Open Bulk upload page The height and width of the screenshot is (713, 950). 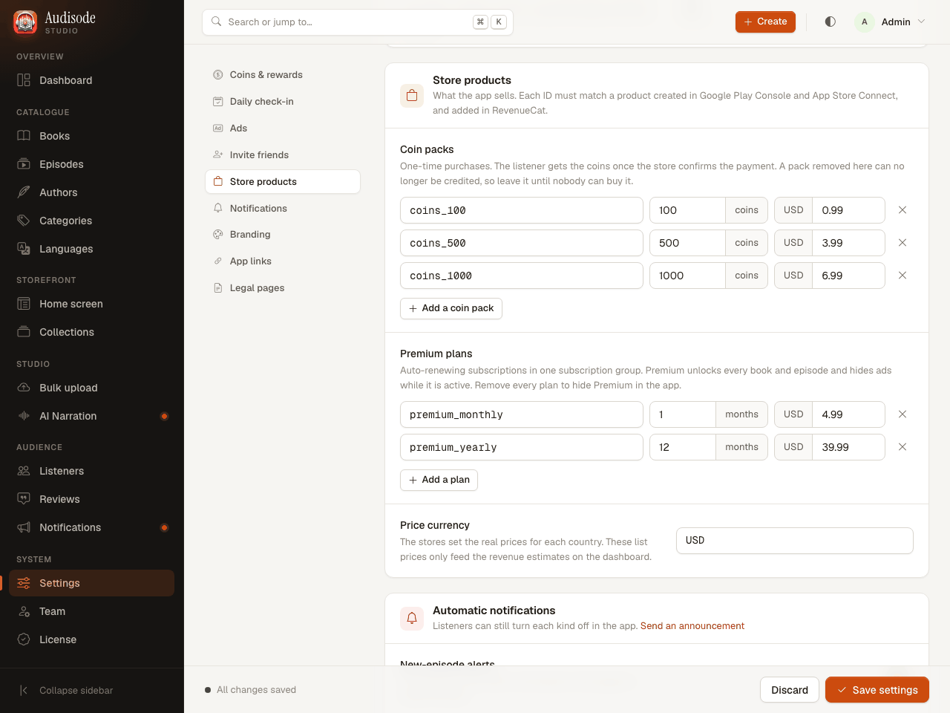tap(92, 388)
